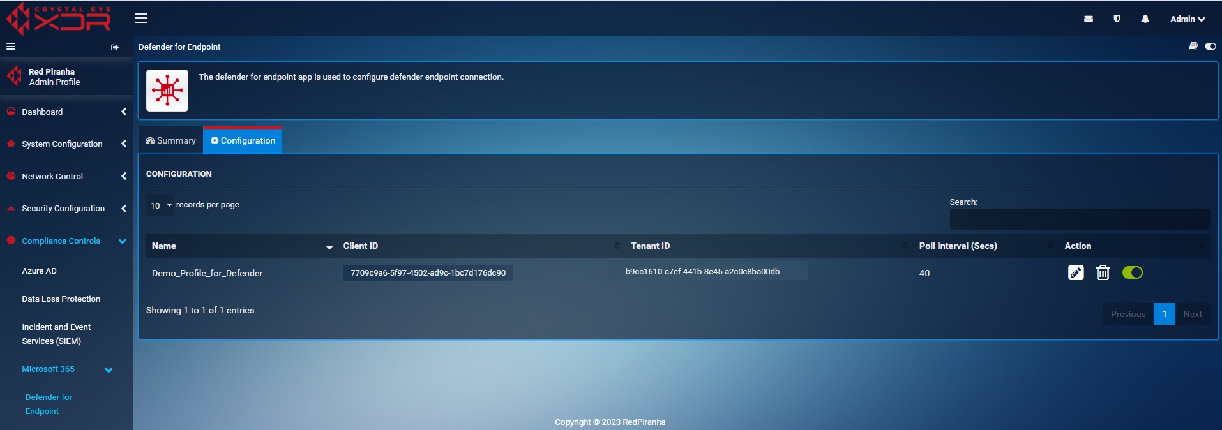1222x430 pixels.
Task: Click the Security Configuration sidebar icon
Action: click(x=11, y=208)
